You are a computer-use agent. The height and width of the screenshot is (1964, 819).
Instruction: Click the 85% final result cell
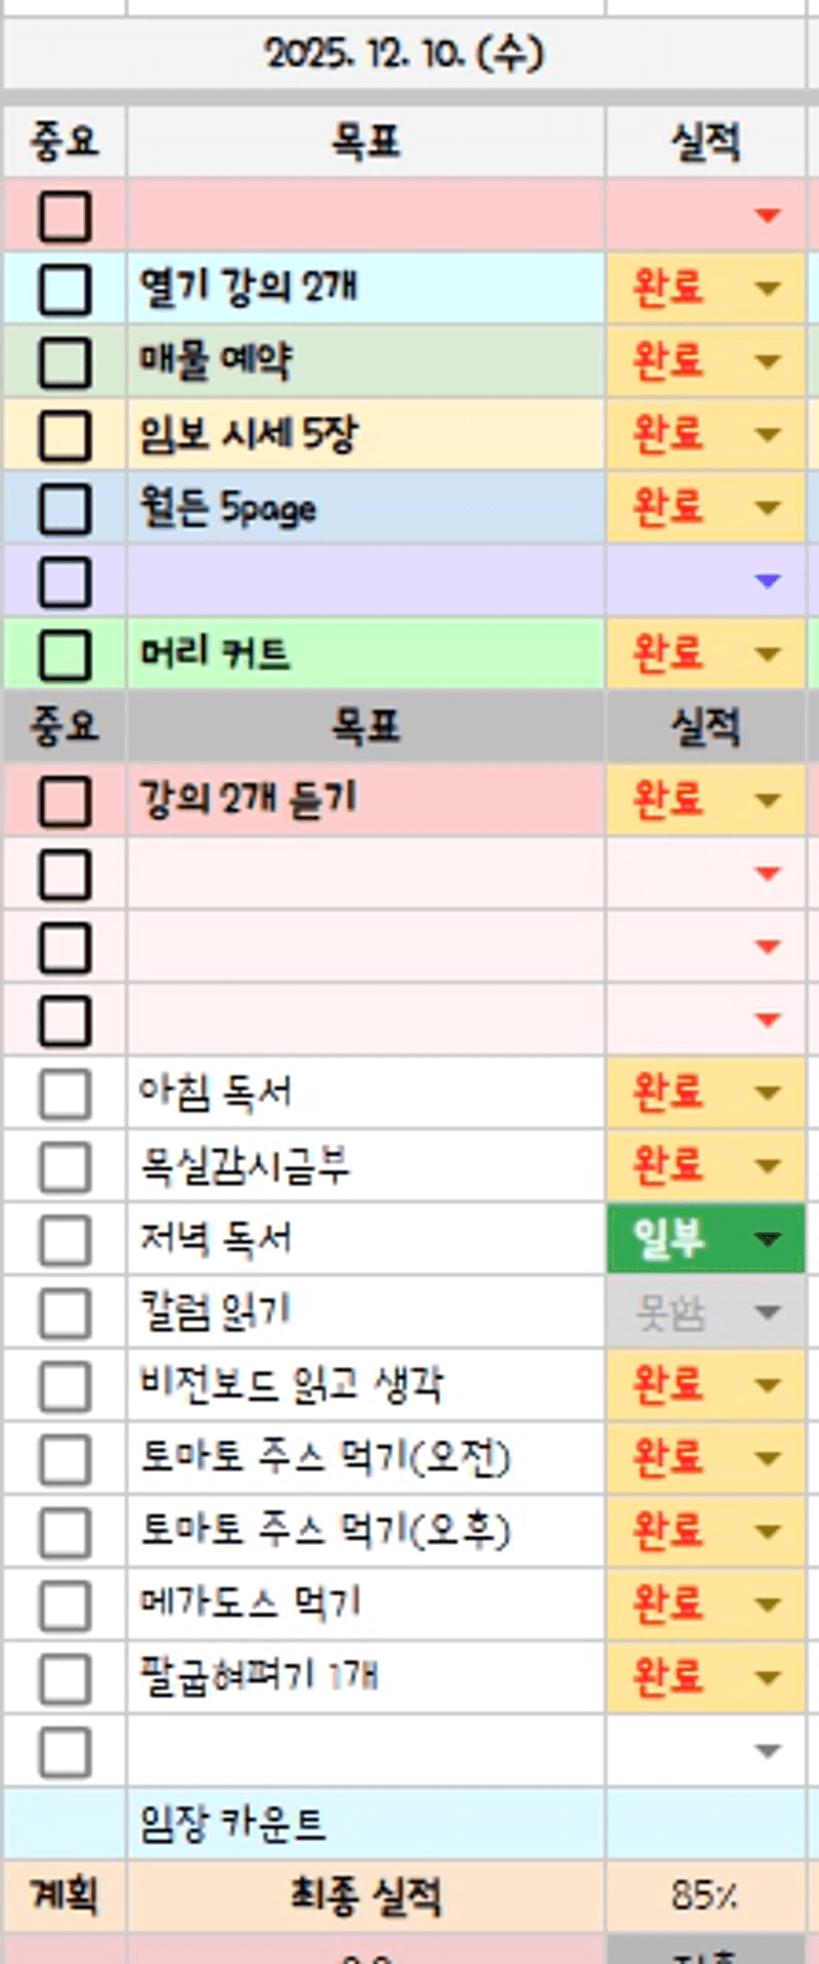coord(704,1896)
